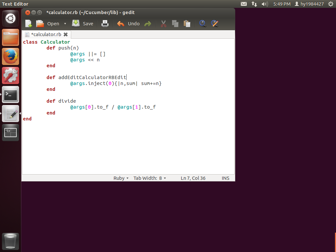Open the Files folder launcher icon
The image size is (336, 252).
[x=10, y=37]
